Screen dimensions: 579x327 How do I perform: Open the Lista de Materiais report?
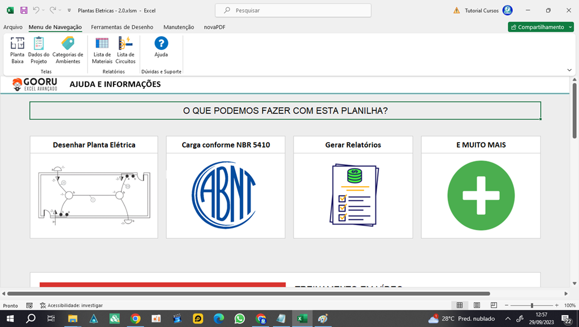click(102, 50)
